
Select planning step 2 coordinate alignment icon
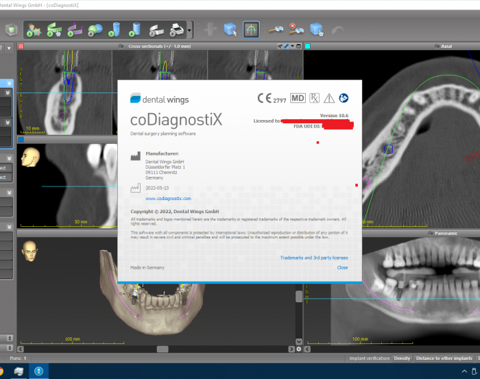click(x=54, y=30)
